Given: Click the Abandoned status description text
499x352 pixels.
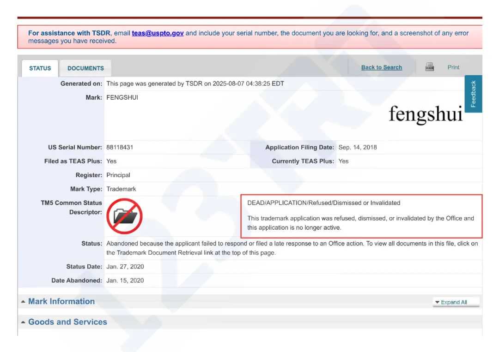Looking at the screenshot, I should (x=292, y=248).
